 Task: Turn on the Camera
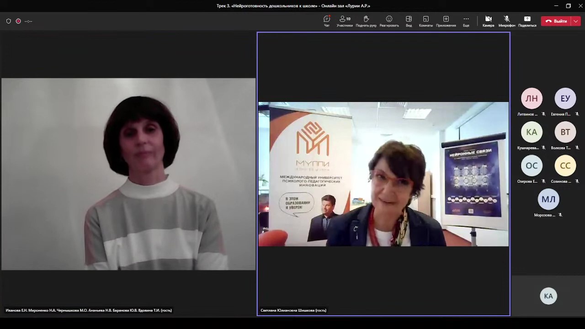488,21
